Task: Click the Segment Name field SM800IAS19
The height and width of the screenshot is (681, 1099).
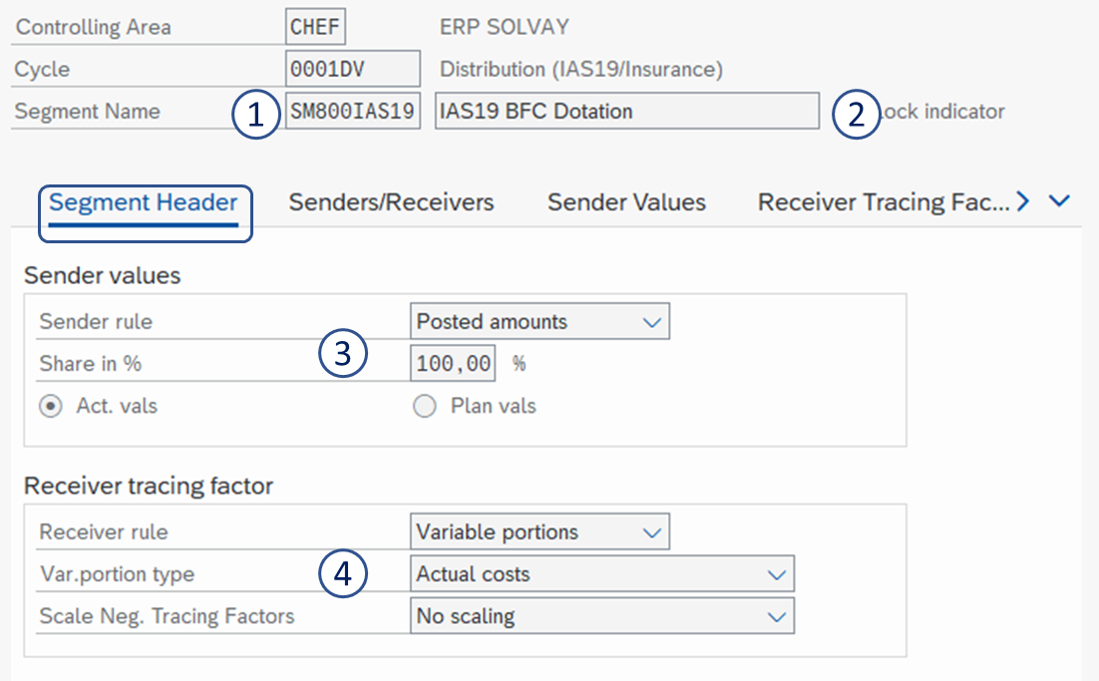Action: (352, 111)
